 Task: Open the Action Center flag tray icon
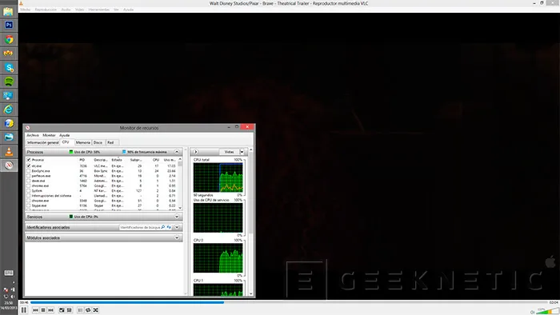(6, 289)
